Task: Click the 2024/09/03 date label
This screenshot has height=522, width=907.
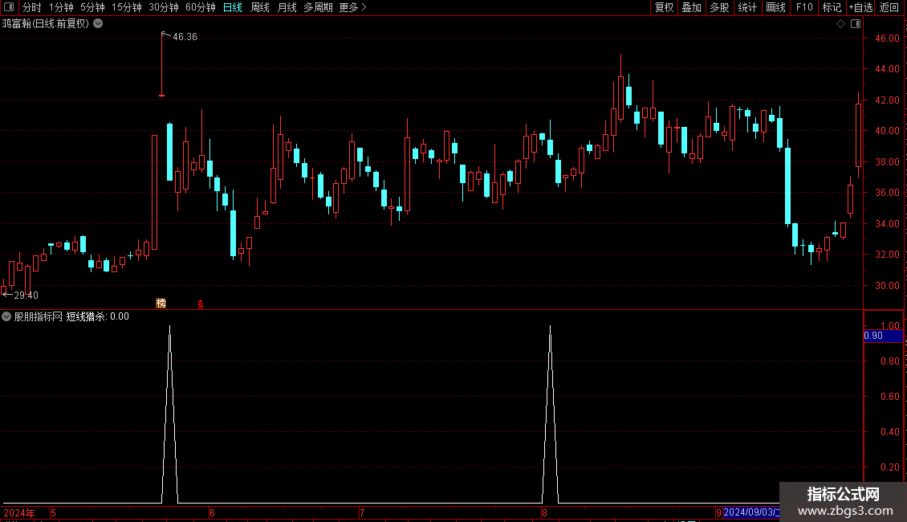Action: click(750, 512)
